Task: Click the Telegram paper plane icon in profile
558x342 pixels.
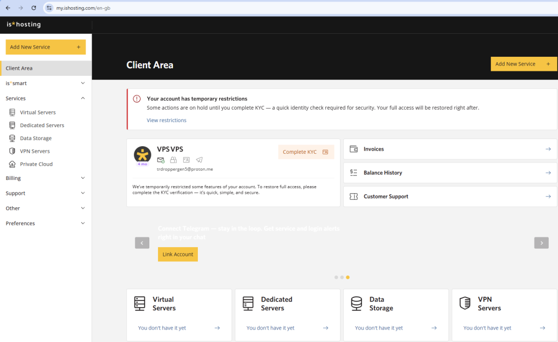Action: pos(199,160)
